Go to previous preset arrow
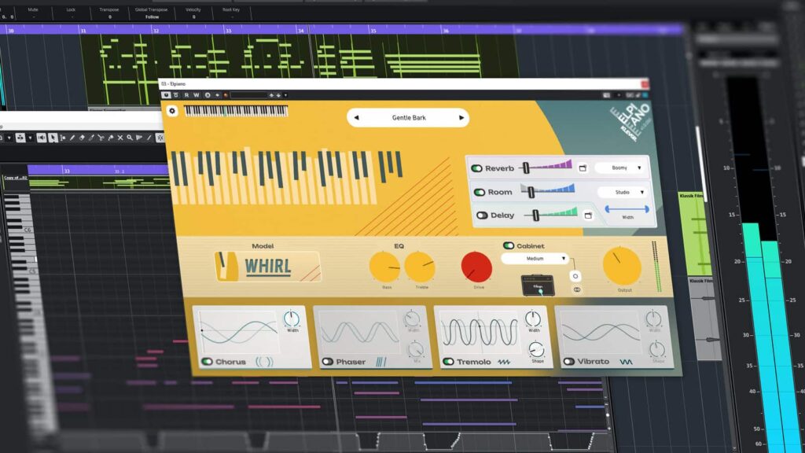Image resolution: width=805 pixels, height=453 pixels. coord(356,118)
